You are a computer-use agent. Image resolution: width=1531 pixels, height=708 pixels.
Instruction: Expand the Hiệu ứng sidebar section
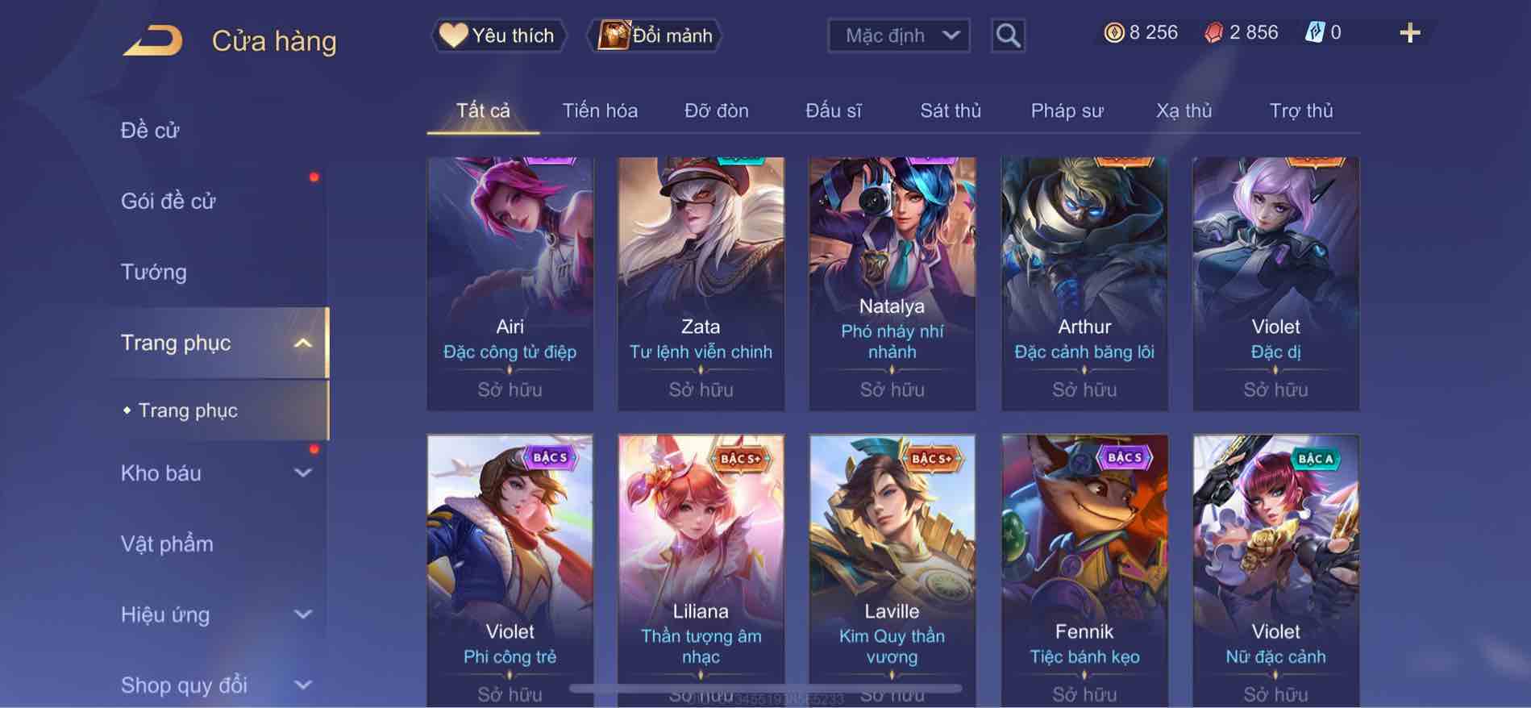302,614
